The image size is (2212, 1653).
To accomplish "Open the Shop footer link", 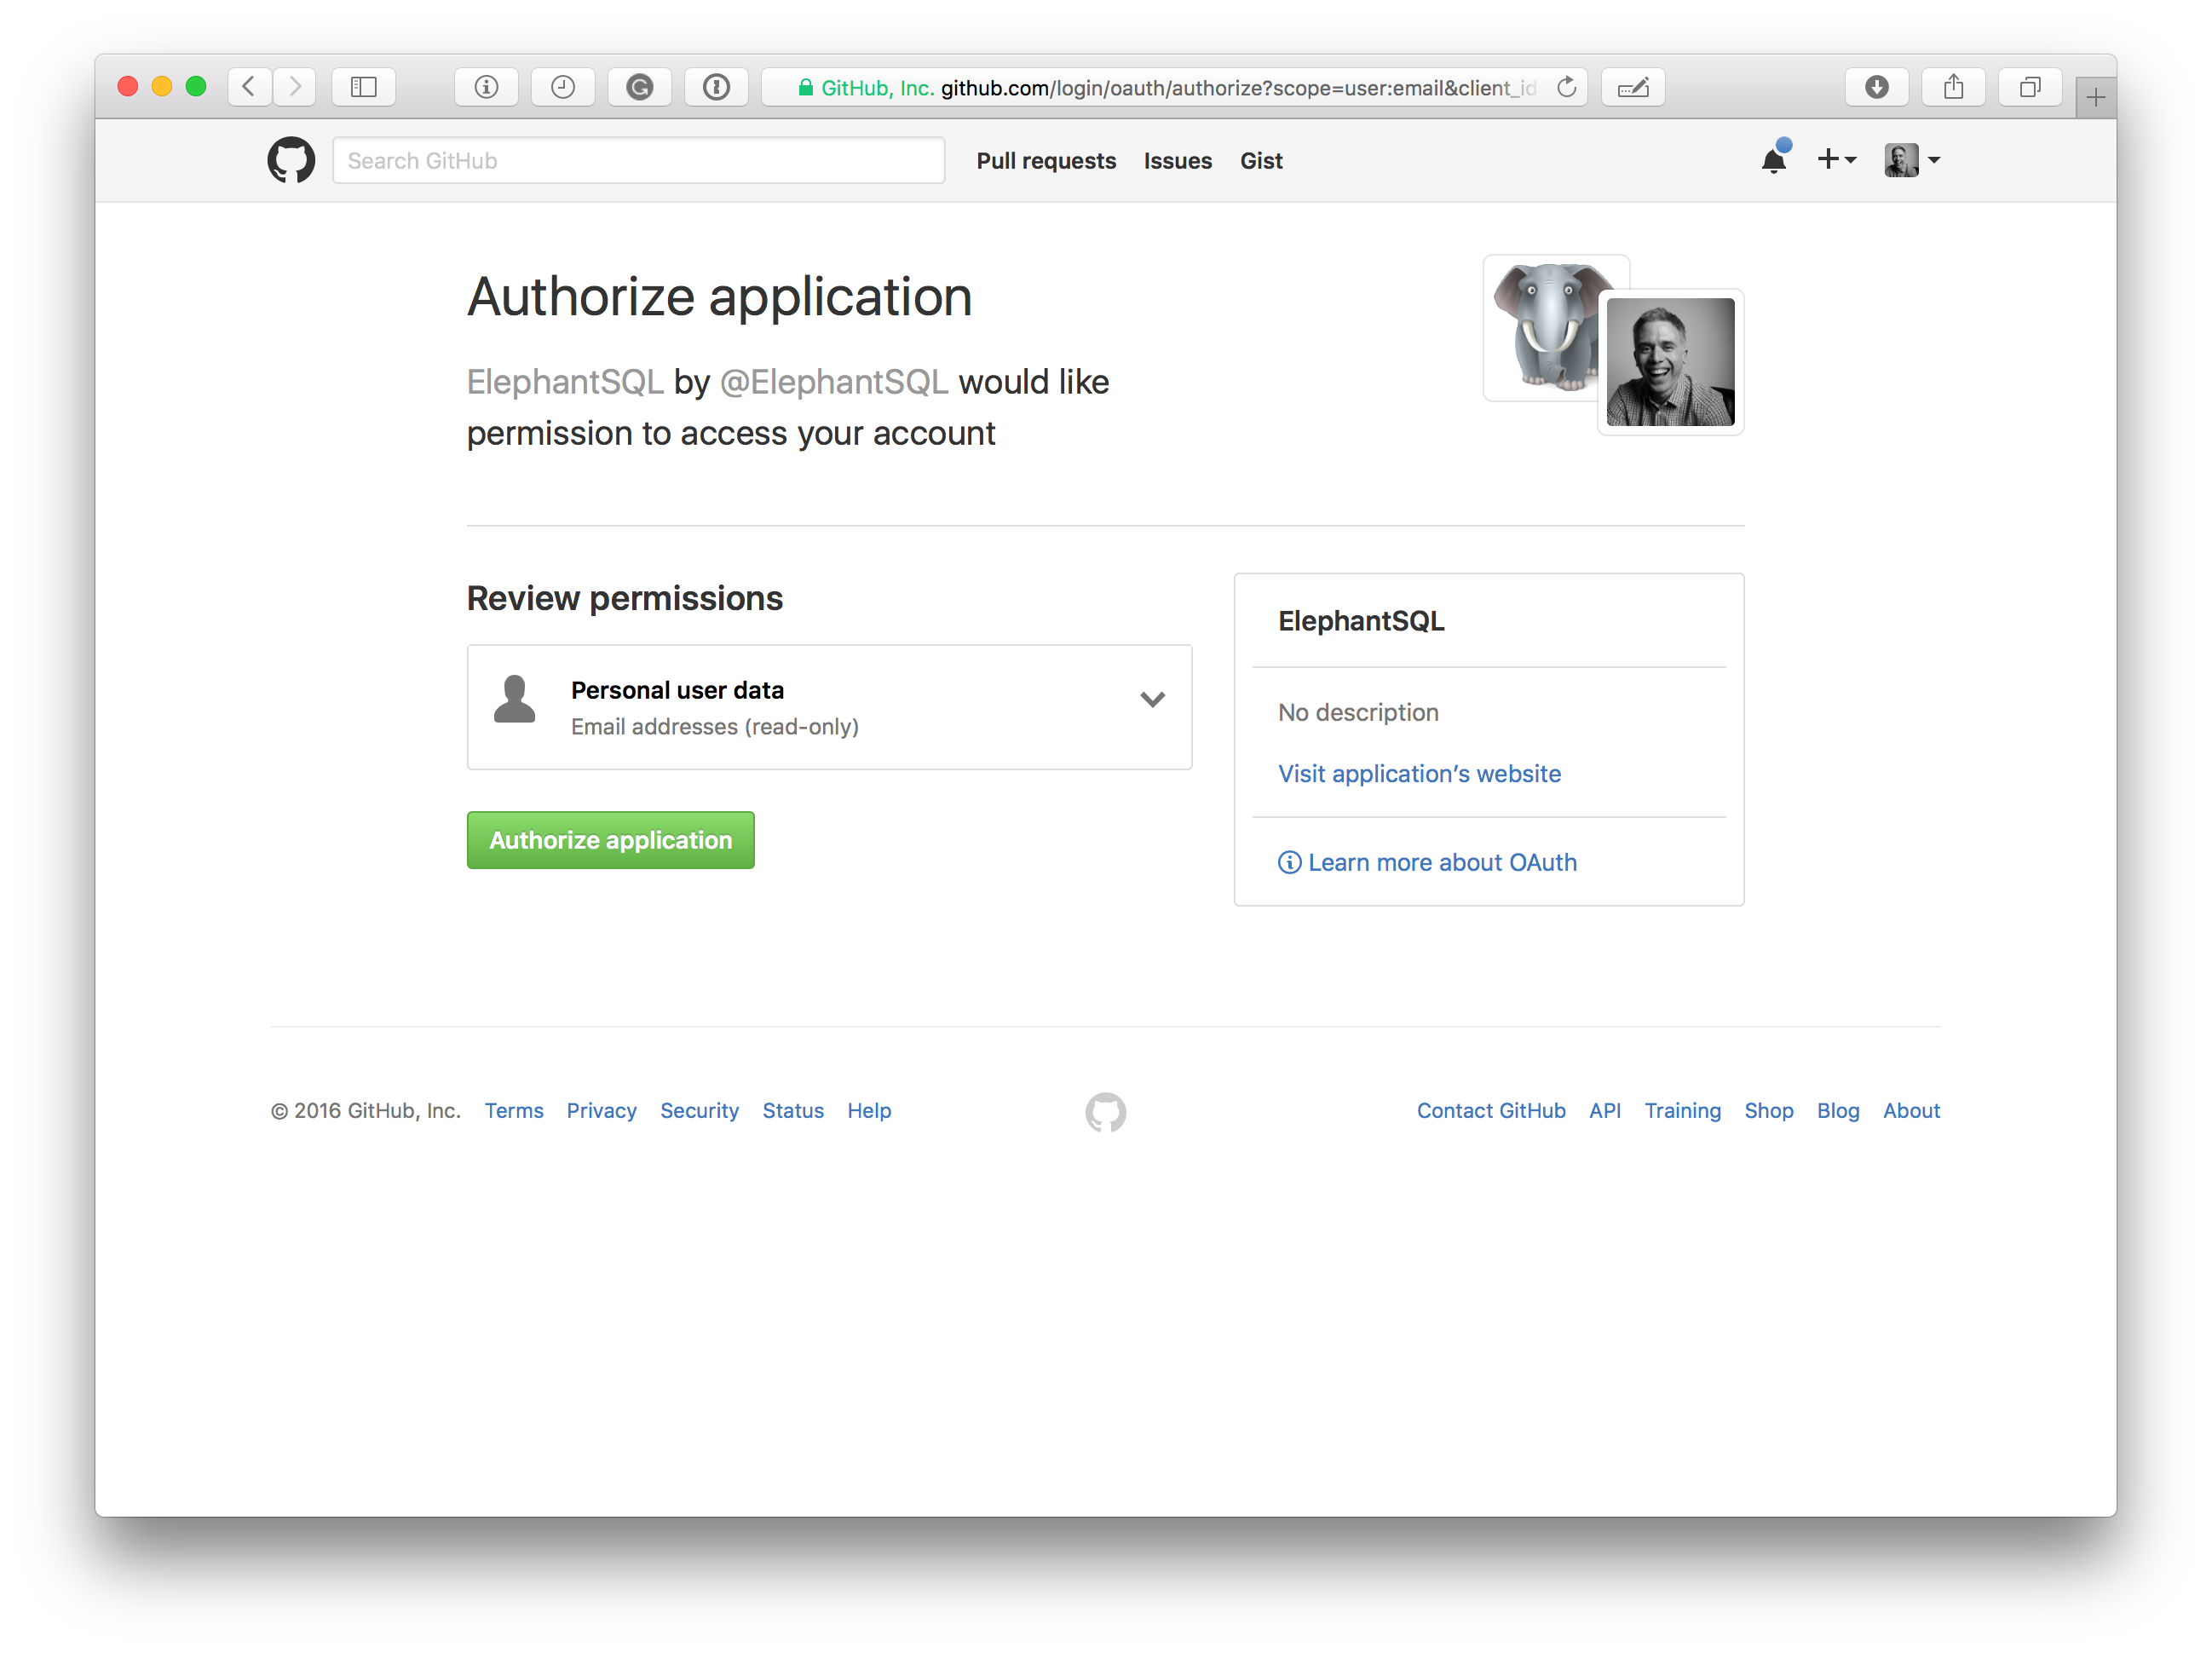I will click(1769, 1111).
